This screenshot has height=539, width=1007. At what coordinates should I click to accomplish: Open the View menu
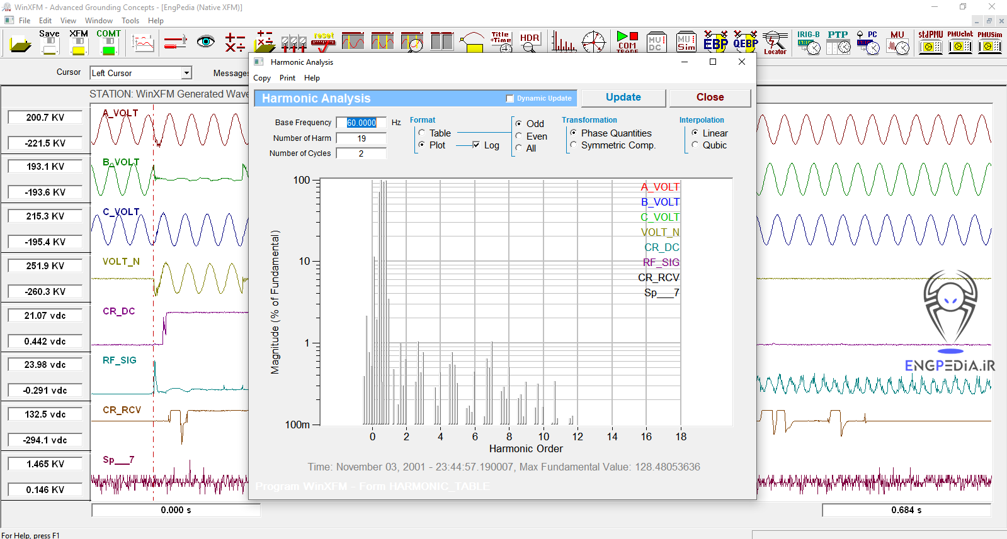click(68, 21)
